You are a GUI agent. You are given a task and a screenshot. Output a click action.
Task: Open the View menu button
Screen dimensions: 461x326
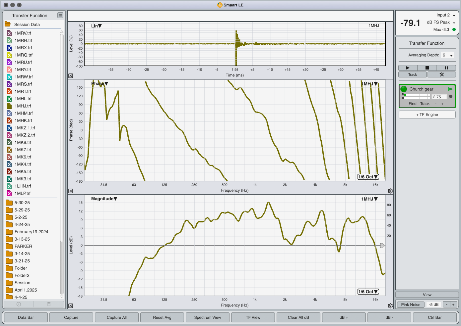[427, 295]
